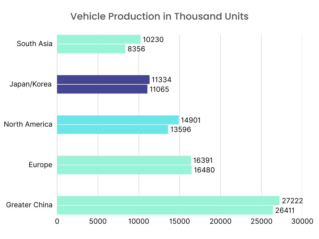Viewport: 319px width, 239px height.
Task: Click the South Asia axis label
Action: pos(34,44)
